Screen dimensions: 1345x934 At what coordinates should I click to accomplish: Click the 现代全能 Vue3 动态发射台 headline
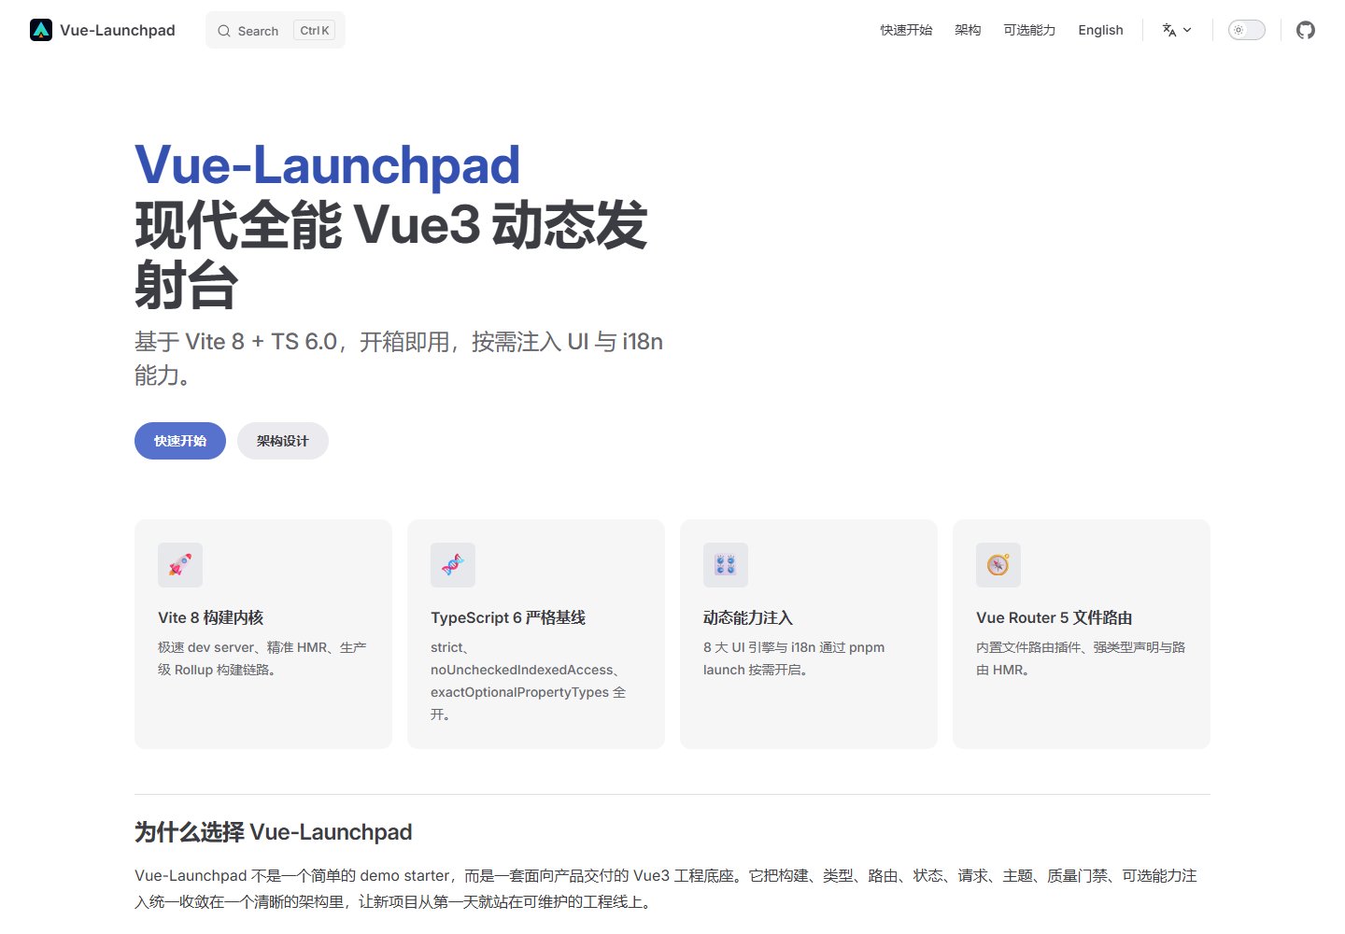[x=391, y=254]
